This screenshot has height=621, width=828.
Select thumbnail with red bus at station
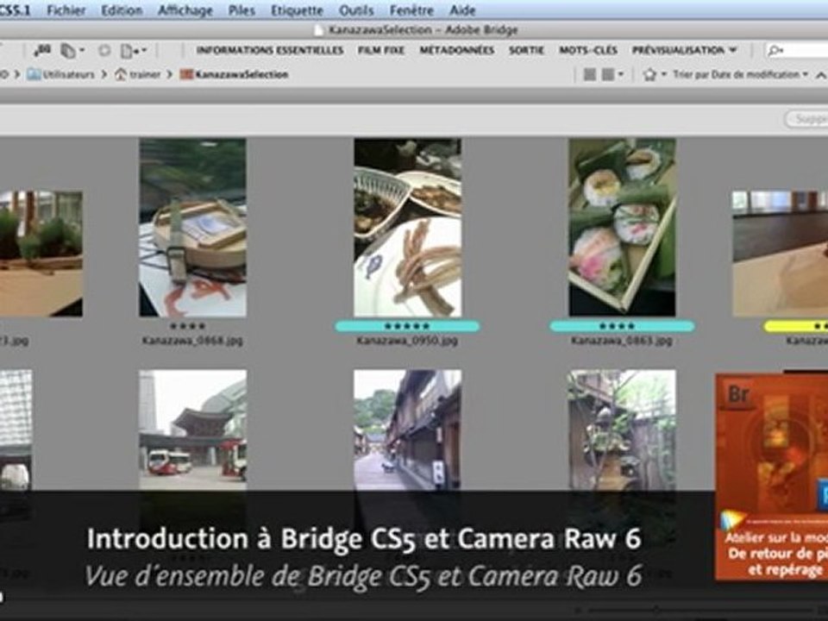point(192,430)
